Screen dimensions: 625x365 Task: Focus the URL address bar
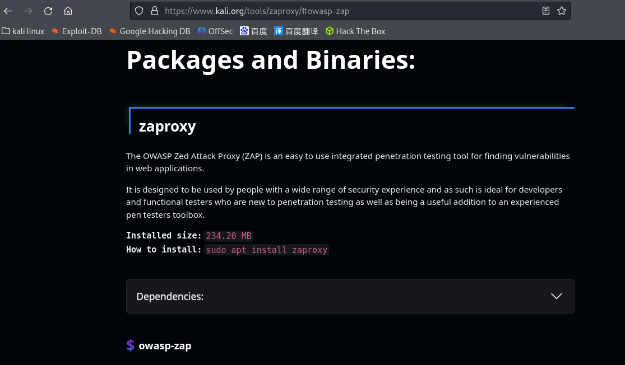pos(350,11)
